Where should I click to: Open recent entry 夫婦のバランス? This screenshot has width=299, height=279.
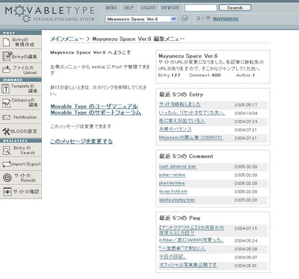pos(175,129)
